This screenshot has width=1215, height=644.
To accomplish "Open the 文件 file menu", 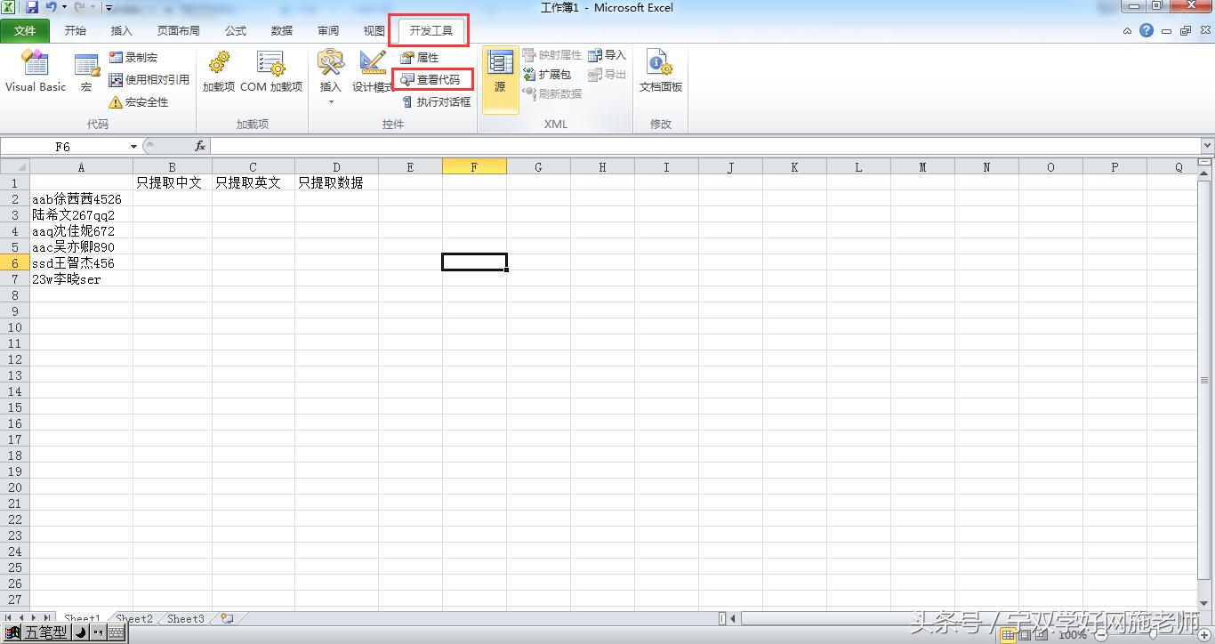I will click(26, 31).
